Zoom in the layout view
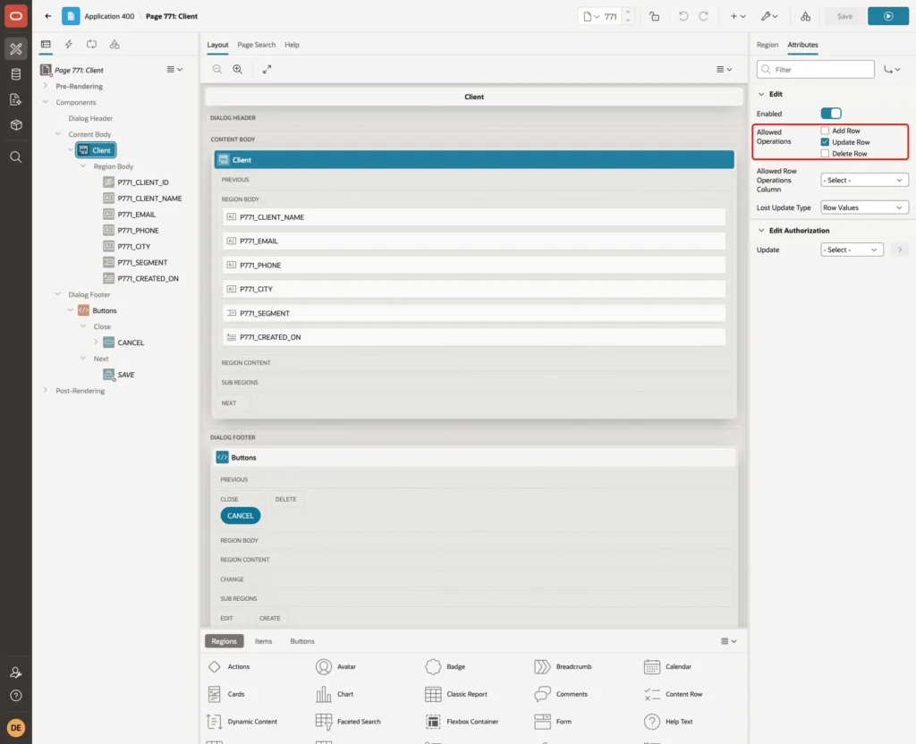 (238, 69)
